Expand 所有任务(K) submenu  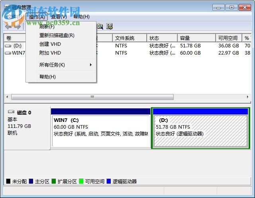tap(61, 65)
